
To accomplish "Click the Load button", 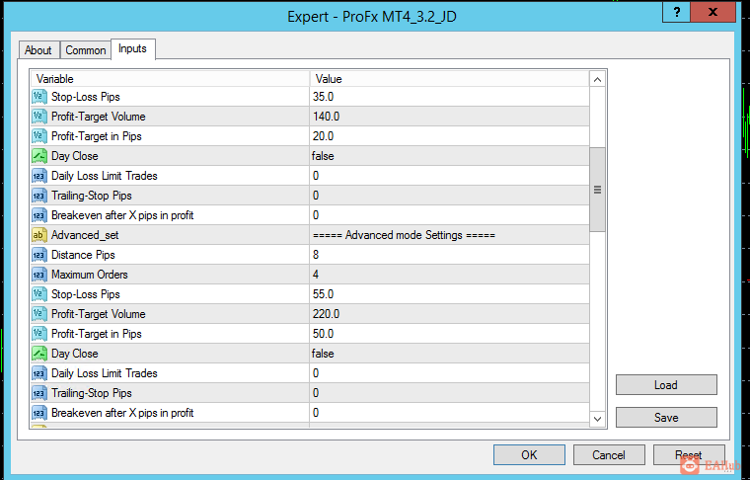I will [x=666, y=385].
